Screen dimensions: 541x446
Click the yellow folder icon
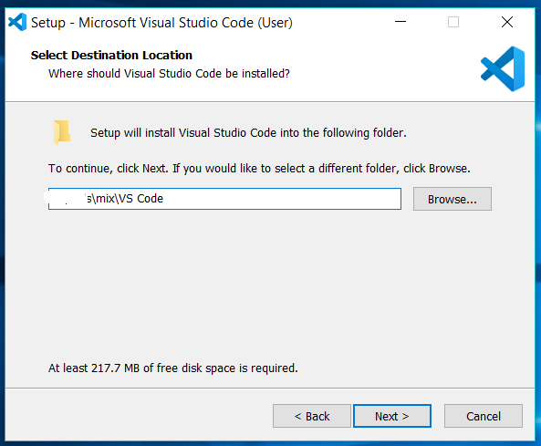coord(62,132)
